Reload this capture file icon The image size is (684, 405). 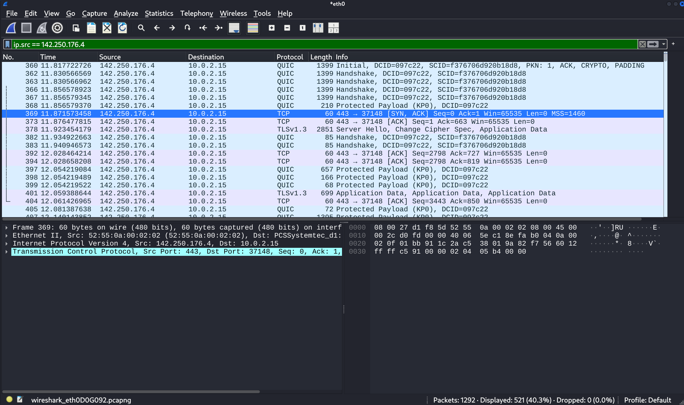[122, 28]
